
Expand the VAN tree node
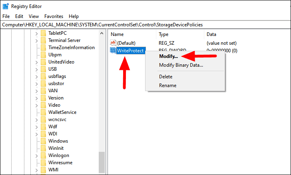tap(36, 91)
